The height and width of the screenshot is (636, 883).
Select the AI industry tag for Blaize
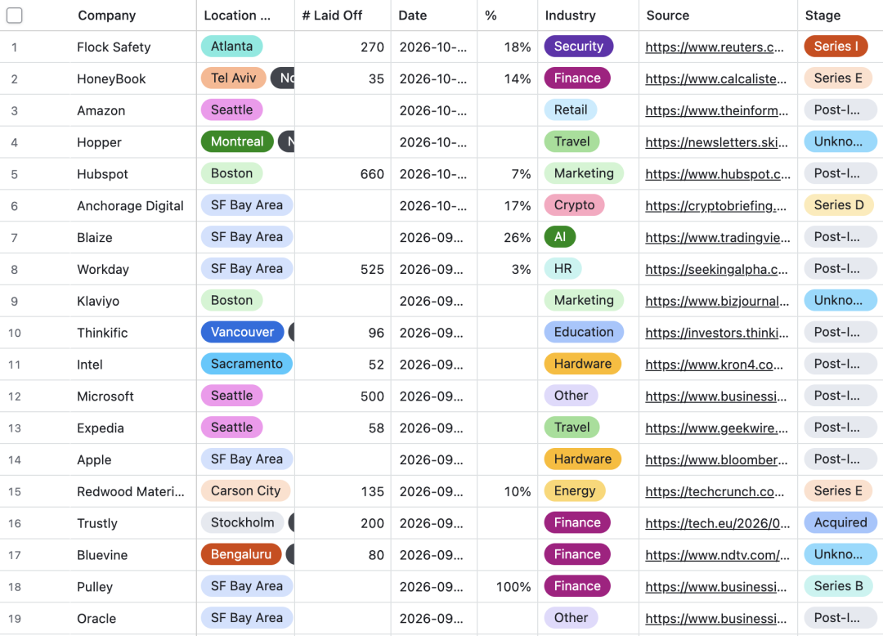[560, 237]
